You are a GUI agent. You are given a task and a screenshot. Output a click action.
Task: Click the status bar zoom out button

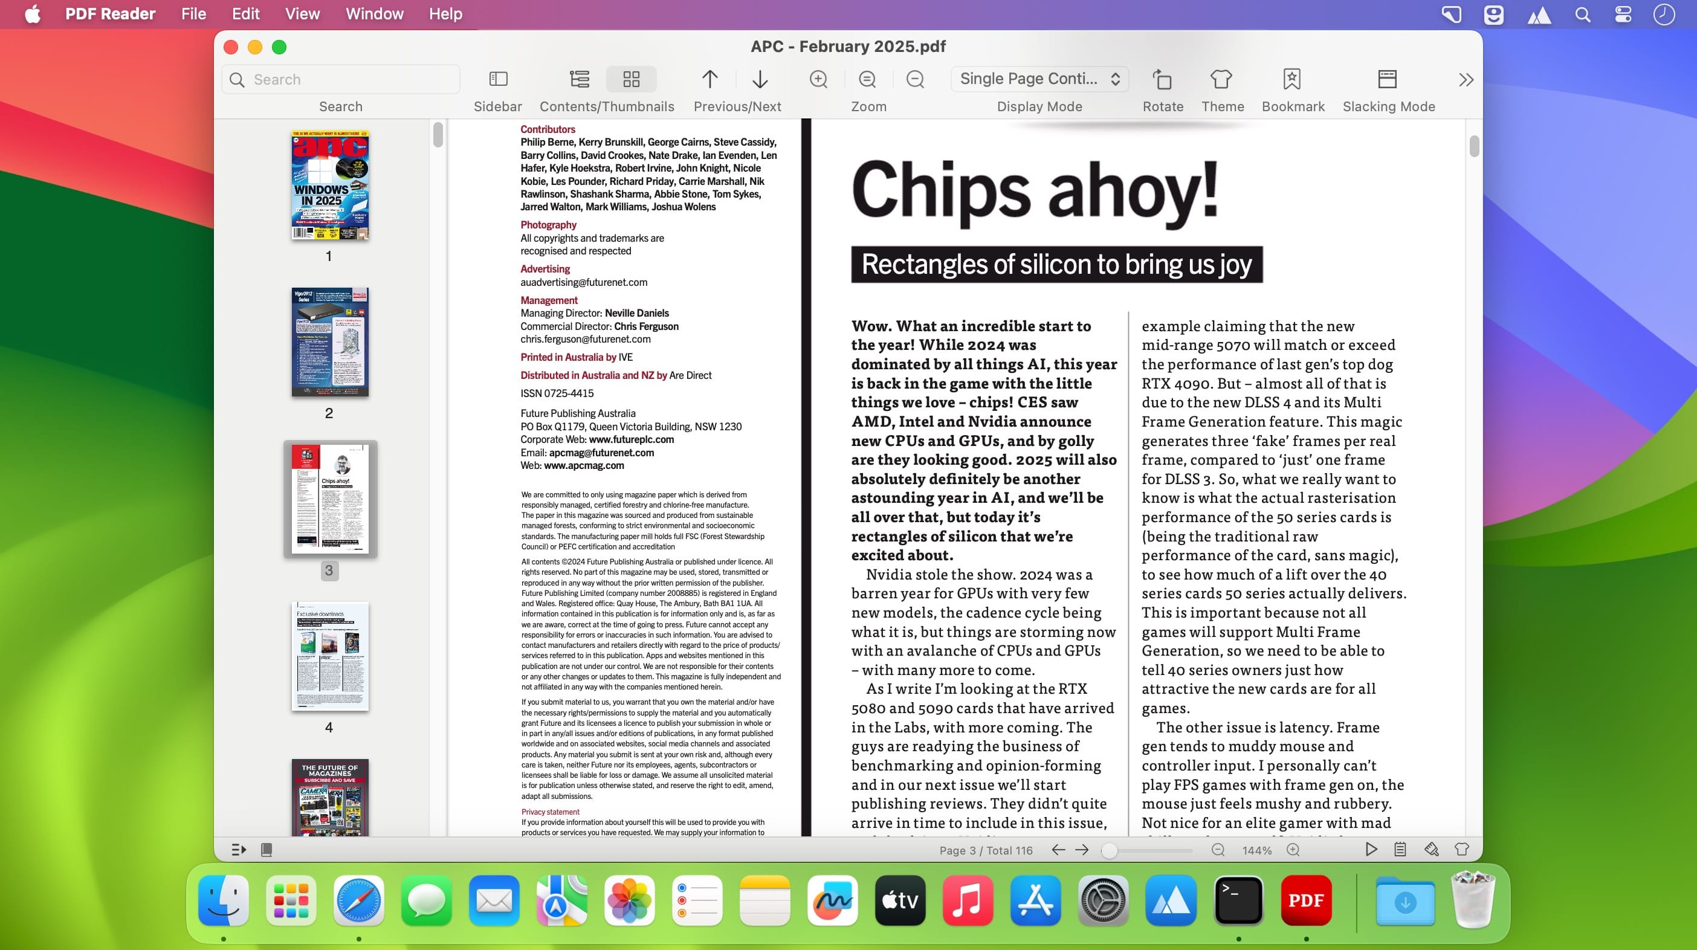pos(1217,850)
